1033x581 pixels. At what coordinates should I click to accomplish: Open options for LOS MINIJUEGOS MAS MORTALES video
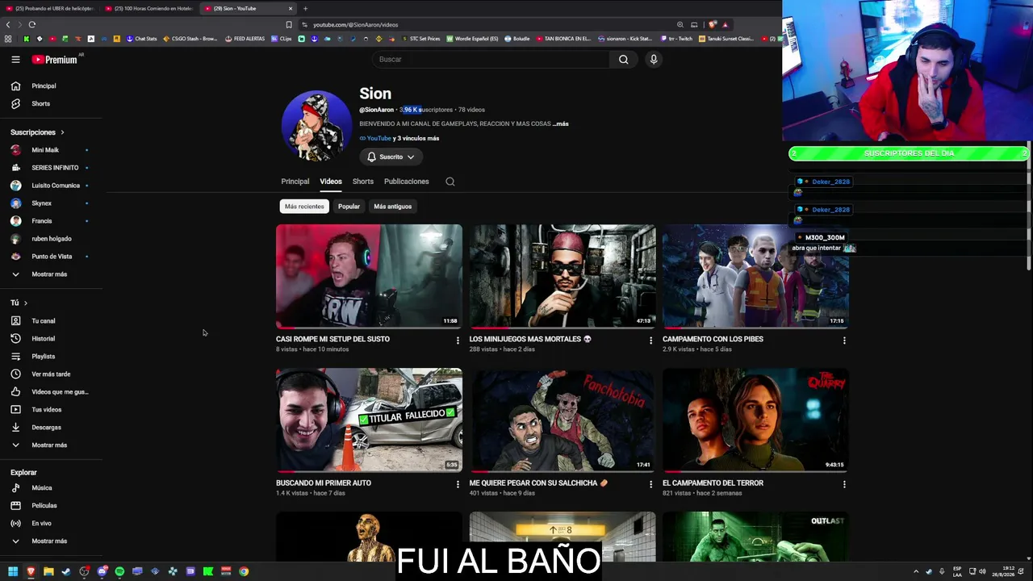tap(650, 341)
